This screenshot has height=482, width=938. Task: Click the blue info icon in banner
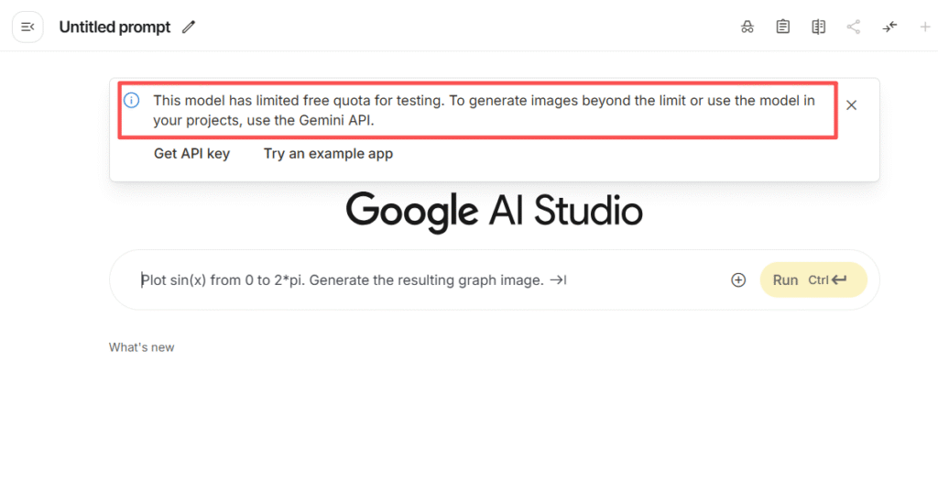[132, 100]
